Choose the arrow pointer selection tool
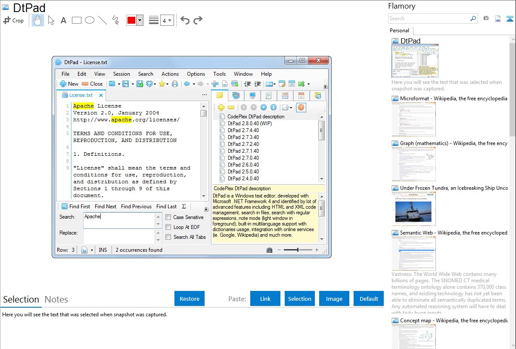Image resolution: width=516 pixels, height=349 pixels. (51, 20)
